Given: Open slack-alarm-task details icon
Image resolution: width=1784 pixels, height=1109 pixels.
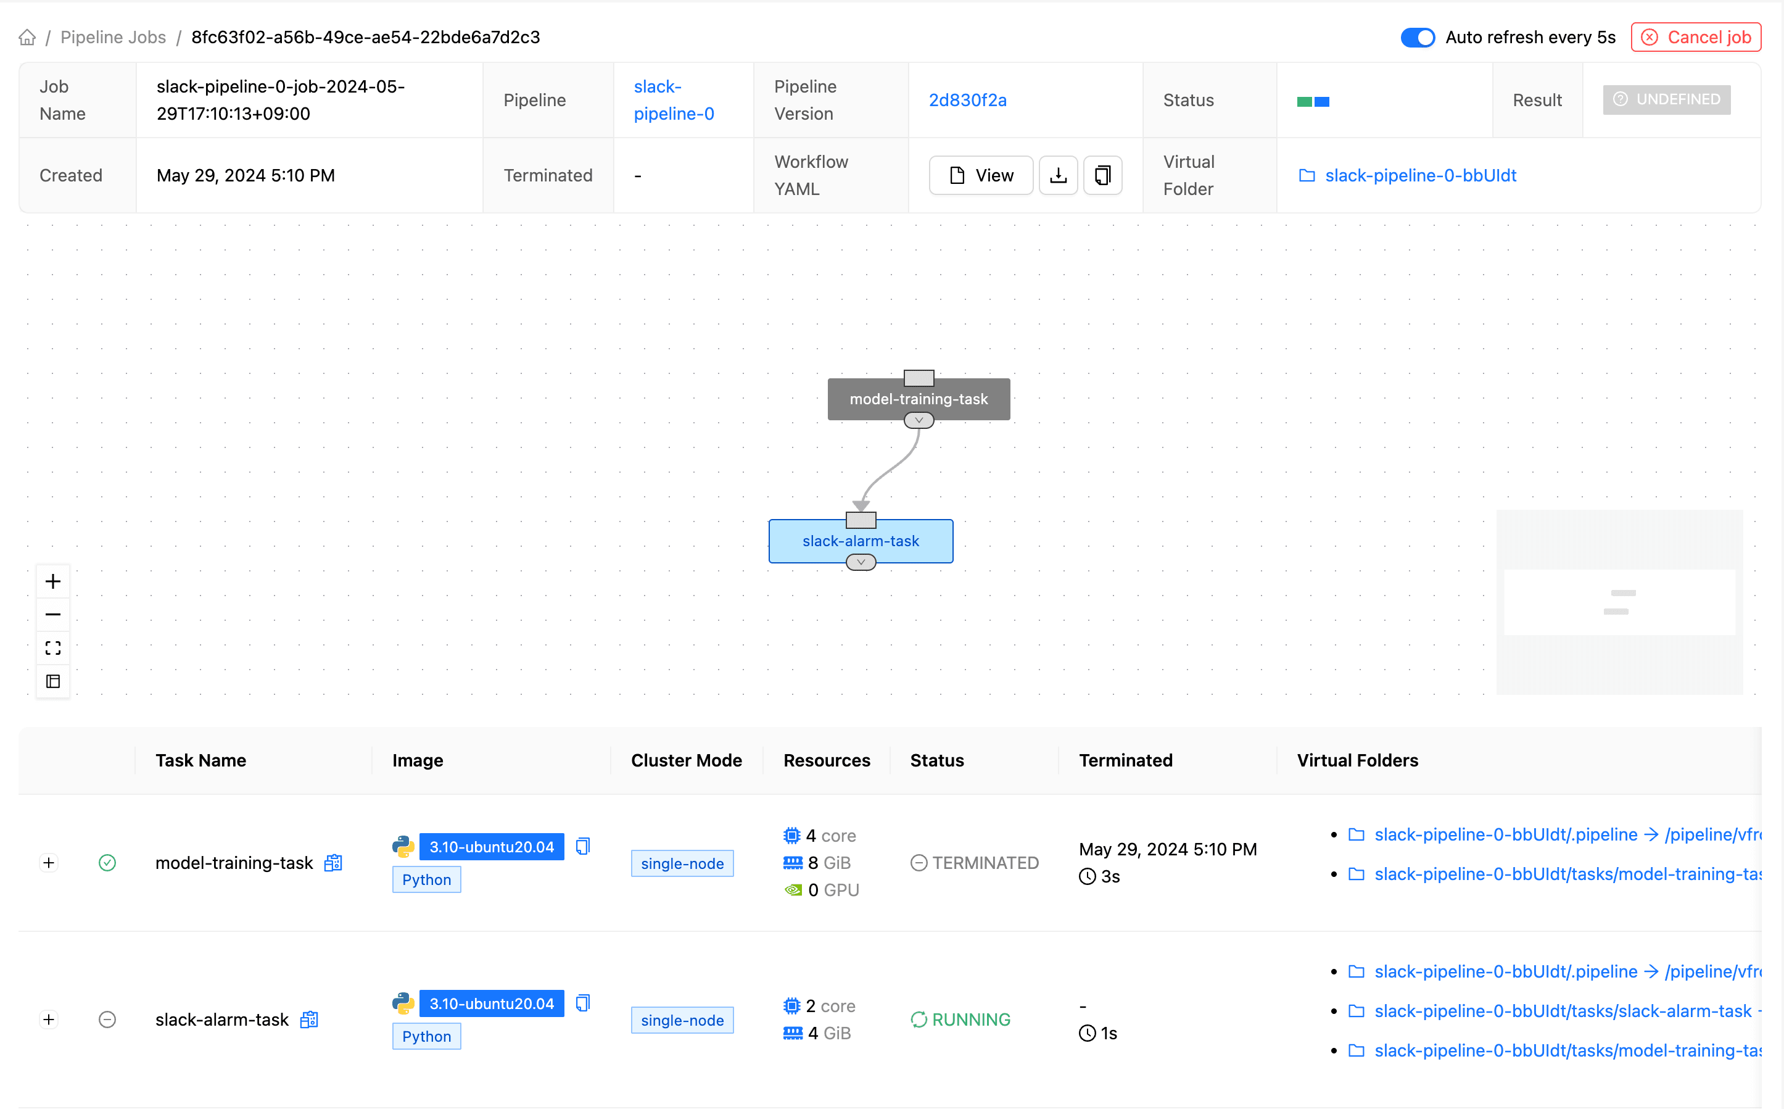Looking at the screenshot, I should (309, 1020).
